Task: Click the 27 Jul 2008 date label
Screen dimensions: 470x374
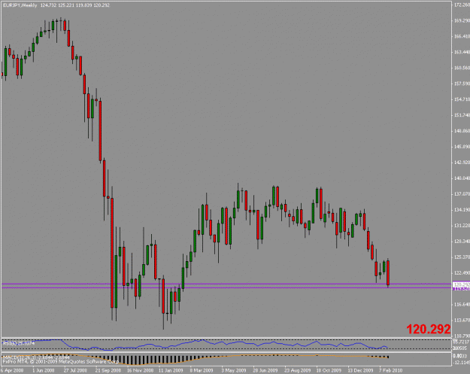Action: pyautogui.click(x=75, y=370)
